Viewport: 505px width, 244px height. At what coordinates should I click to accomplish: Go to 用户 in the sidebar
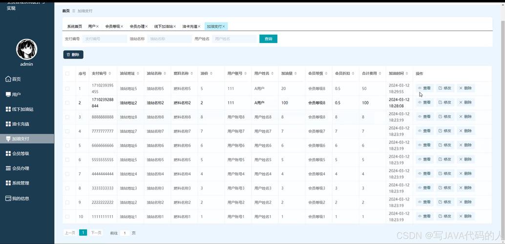16,94
